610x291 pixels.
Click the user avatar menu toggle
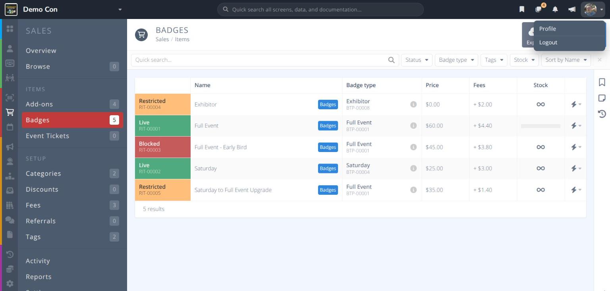pos(593,10)
